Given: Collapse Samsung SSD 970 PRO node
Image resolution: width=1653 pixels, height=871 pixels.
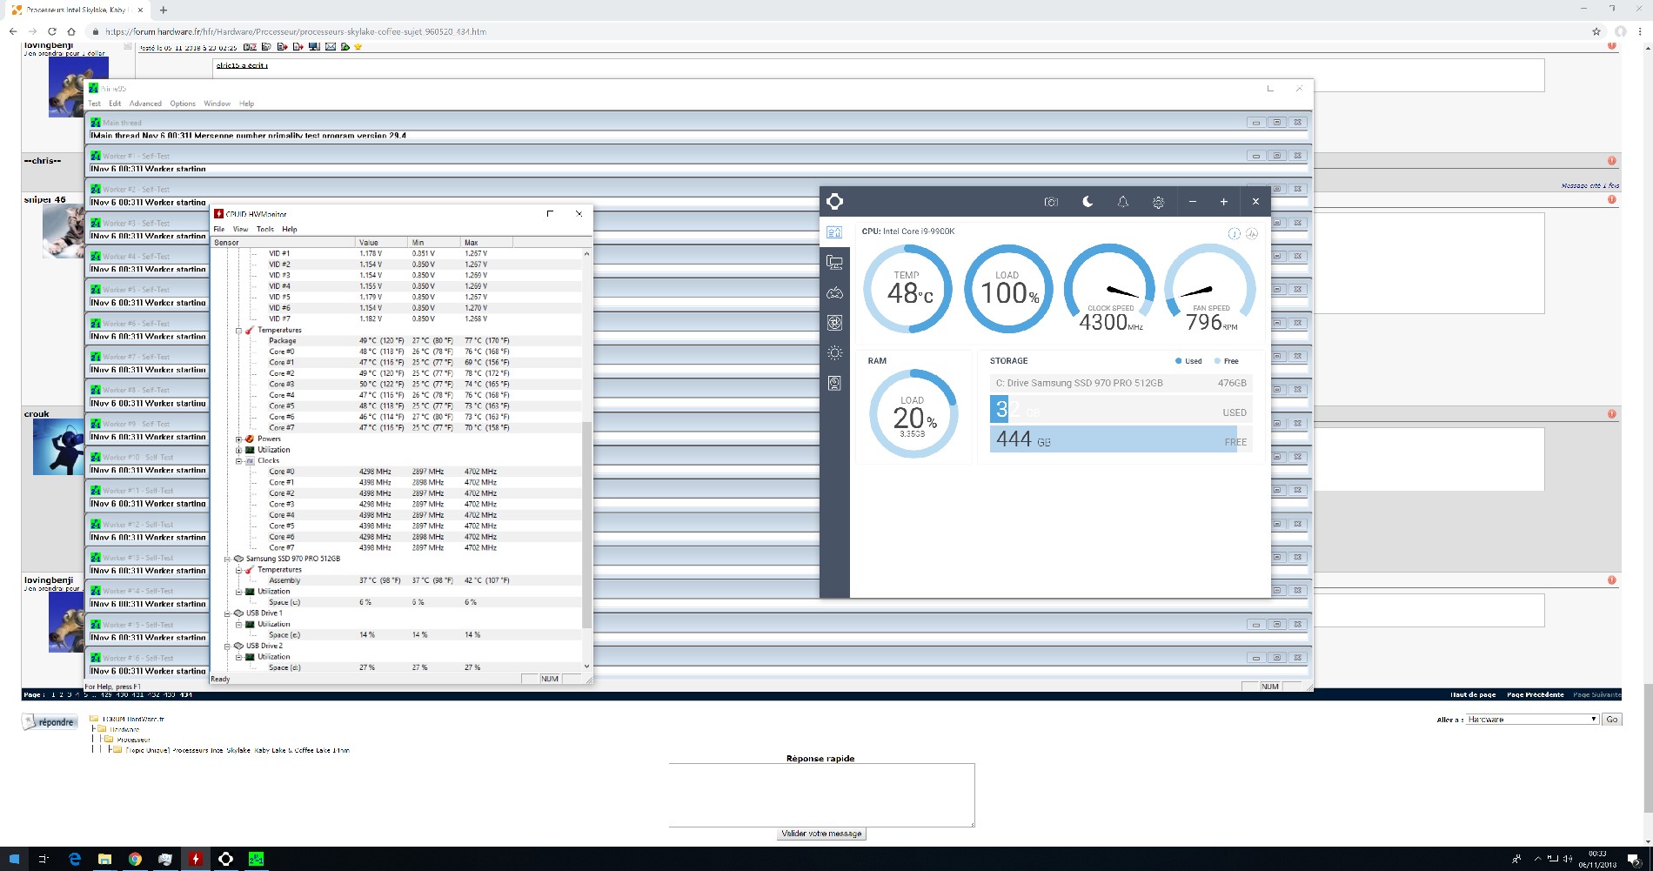Looking at the screenshot, I should [227, 559].
